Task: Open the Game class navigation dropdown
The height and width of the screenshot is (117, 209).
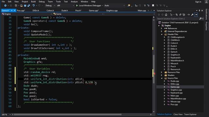Action: tap(78, 14)
